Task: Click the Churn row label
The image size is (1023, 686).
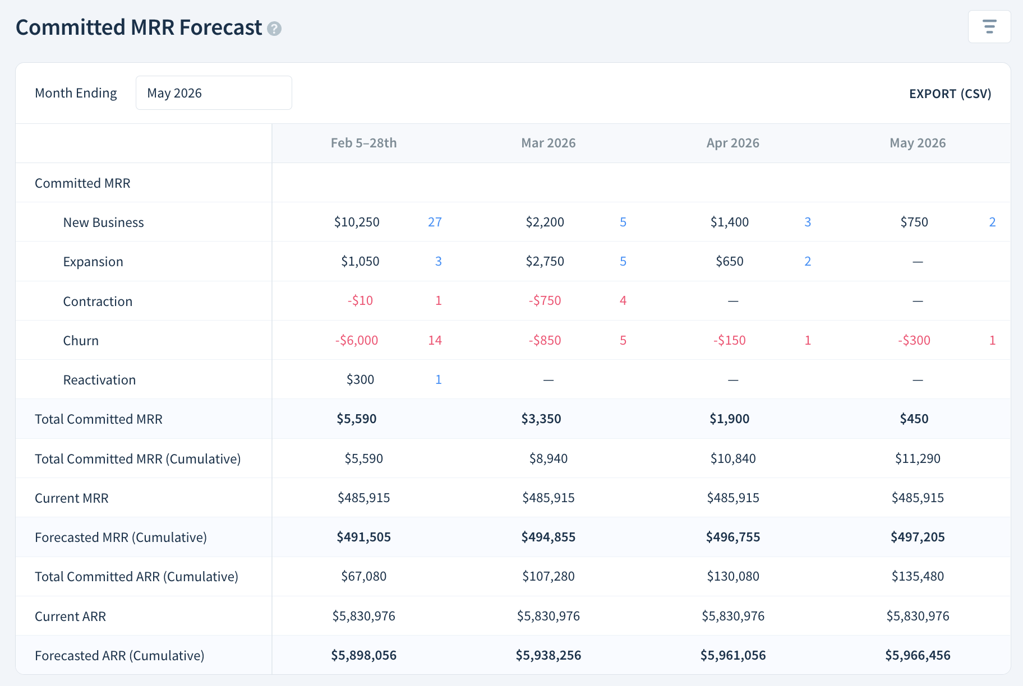Action: click(x=81, y=340)
